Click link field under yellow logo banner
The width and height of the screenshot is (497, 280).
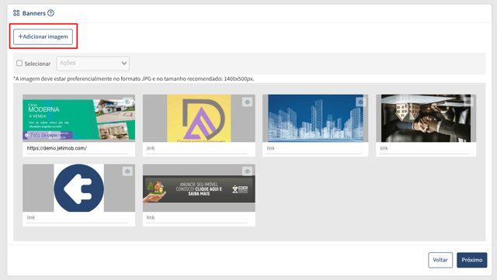click(196, 148)
